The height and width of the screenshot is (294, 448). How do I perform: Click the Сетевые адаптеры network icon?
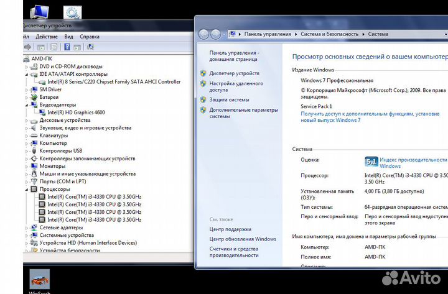point(34,227)
